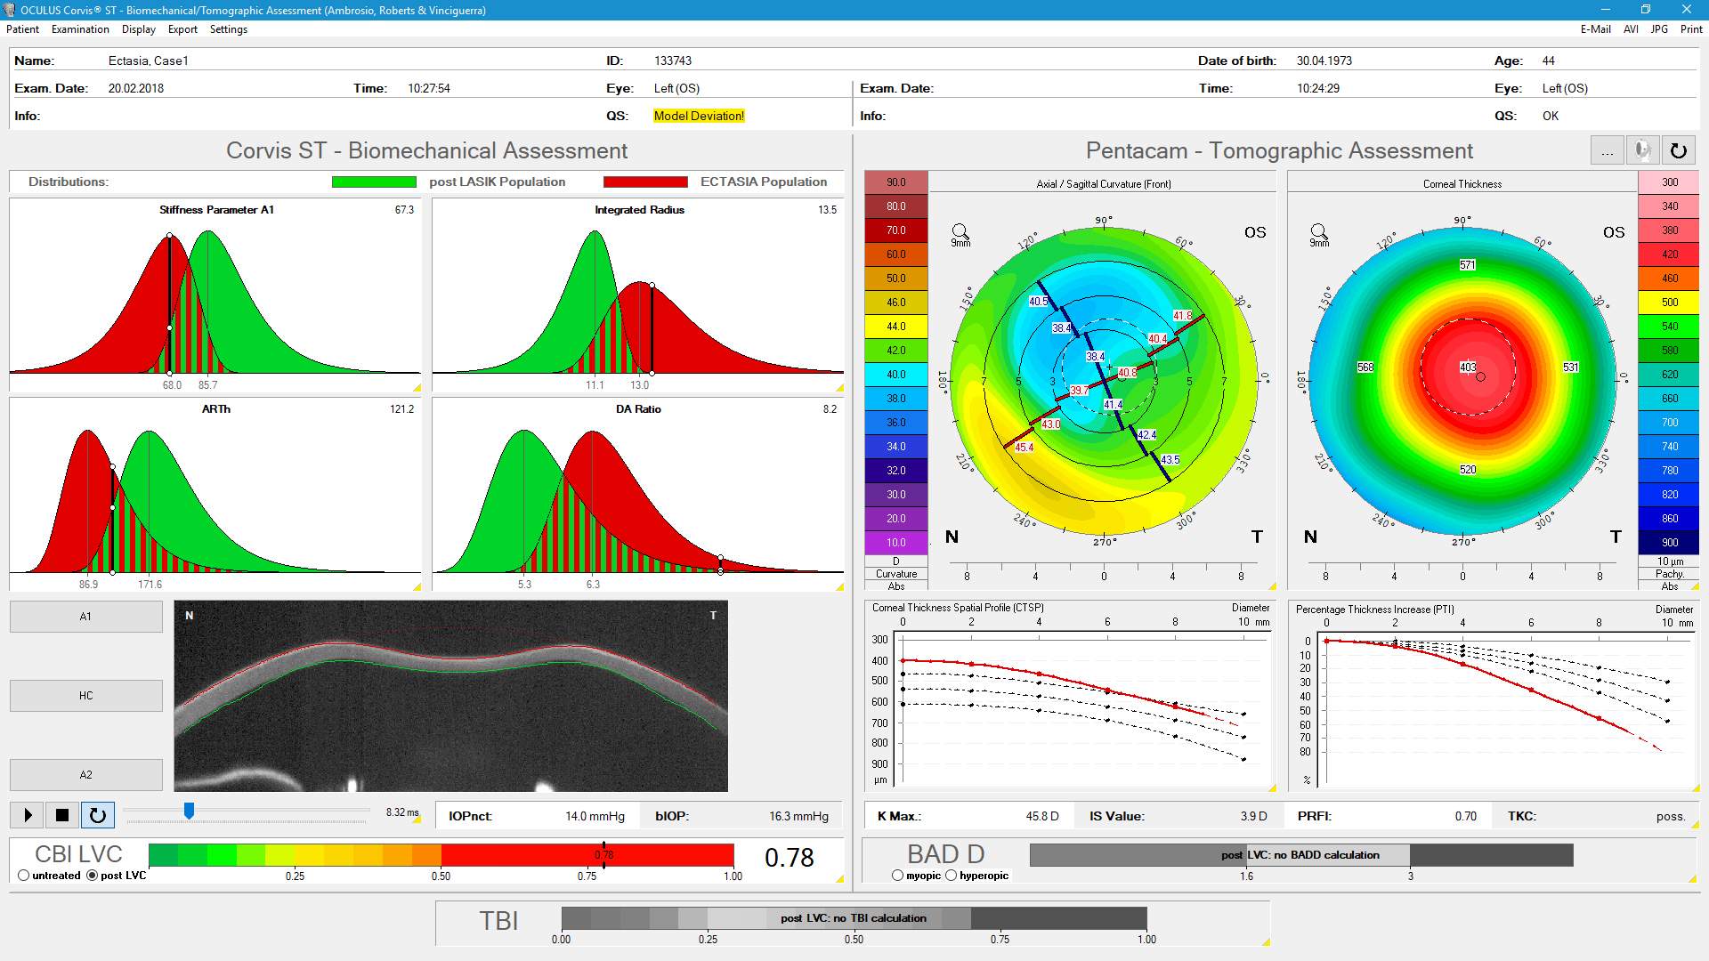
Task: Click the K Max value 45.8 D
Action: click(1042, 816)
